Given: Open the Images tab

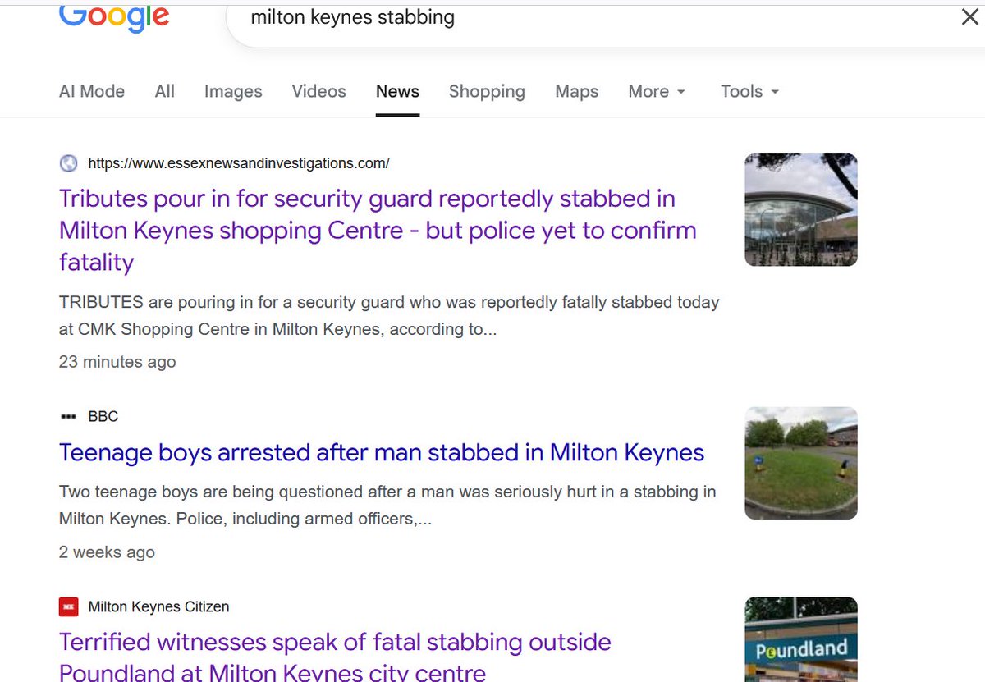Looking at the screenshot, I should point(233,91).
